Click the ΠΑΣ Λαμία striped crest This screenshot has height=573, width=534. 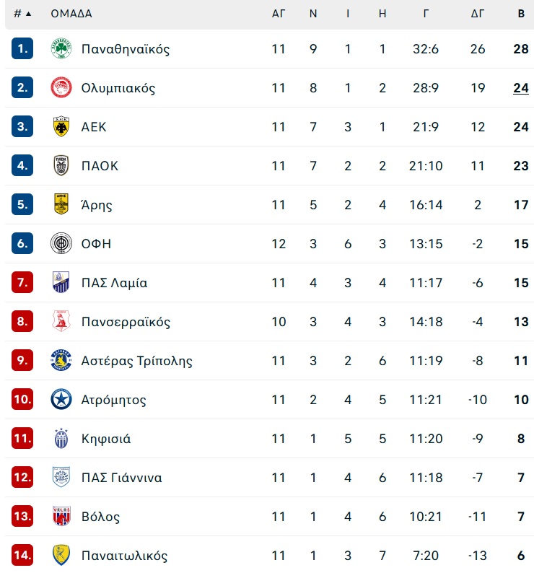(61, 282)
